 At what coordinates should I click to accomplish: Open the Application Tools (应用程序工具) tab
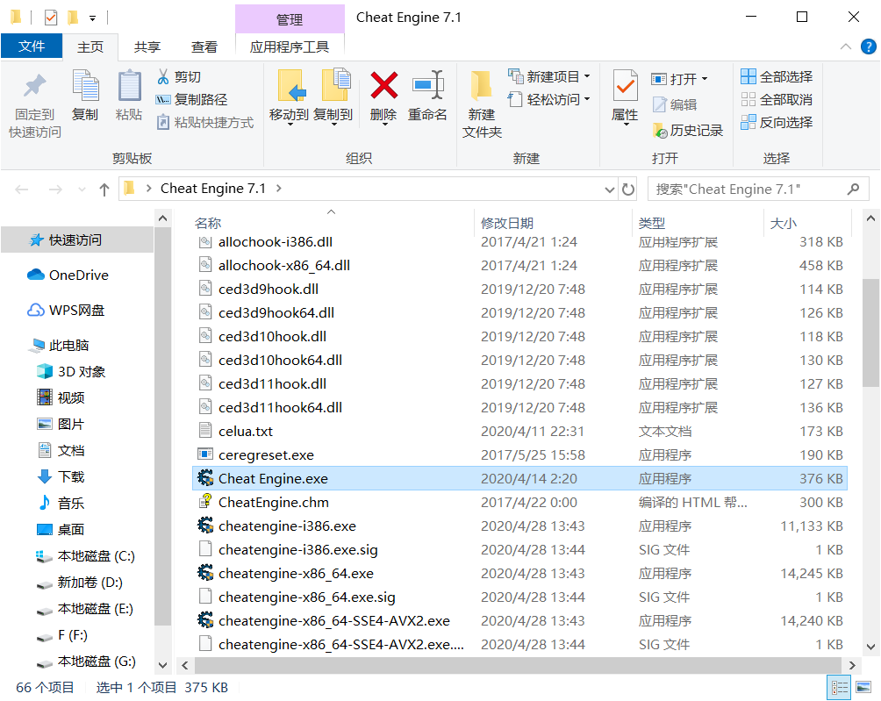290,47
